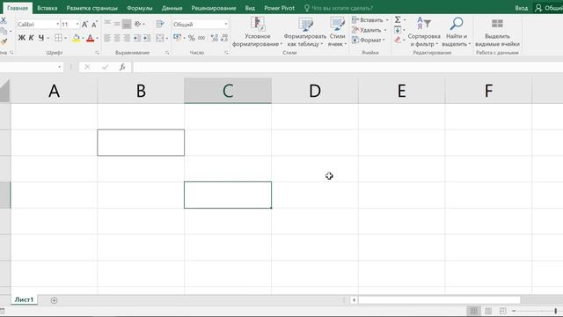Switch to Normal view icon in status bar
The height and width of the screenshot is (317, 563).
click(474, 311)
